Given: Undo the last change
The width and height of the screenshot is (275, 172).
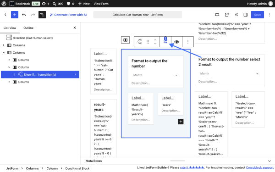Looking at the screenshot, I should [x=24, y=15].
